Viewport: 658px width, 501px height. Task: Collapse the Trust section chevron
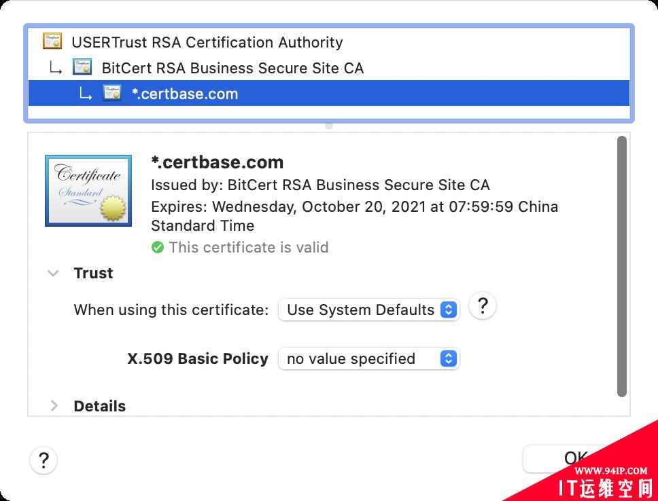(53, 274)
